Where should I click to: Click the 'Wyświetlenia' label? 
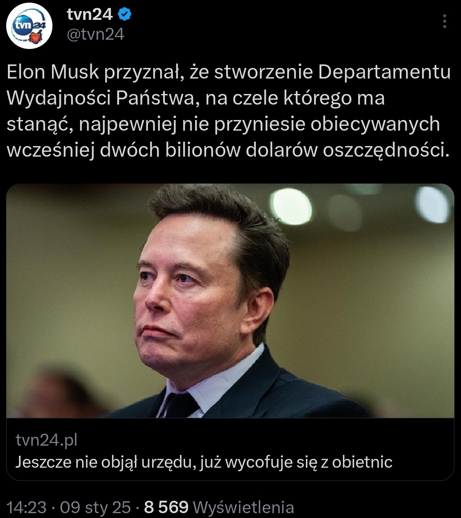243,507
